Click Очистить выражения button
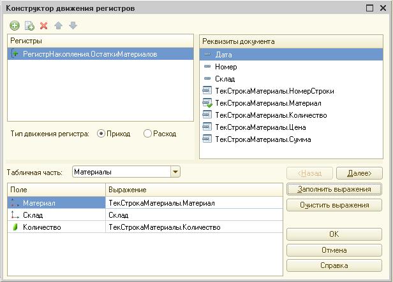Image resolution: width=393 pixels, height=282 pixels. point(334,205)
